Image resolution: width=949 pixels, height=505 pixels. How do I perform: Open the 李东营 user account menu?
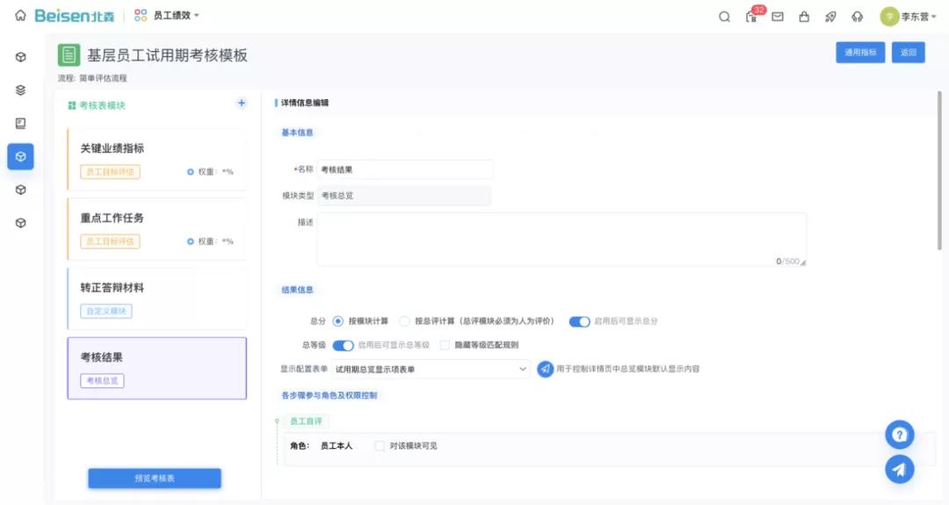[x=909, y=16]
